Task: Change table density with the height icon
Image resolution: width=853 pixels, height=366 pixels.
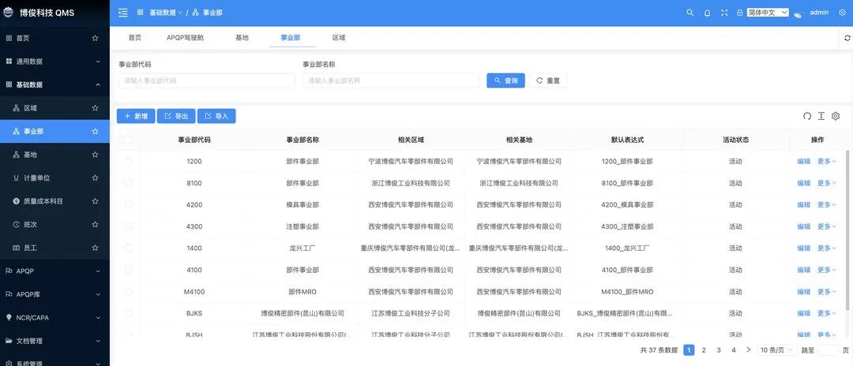Action: [821, 116]
